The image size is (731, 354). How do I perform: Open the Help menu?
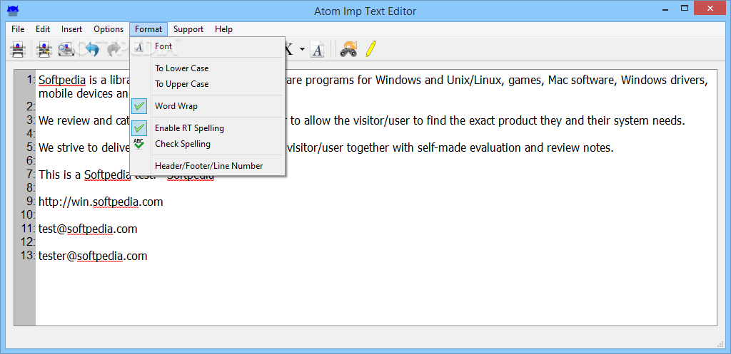click(x=223, y=29)
